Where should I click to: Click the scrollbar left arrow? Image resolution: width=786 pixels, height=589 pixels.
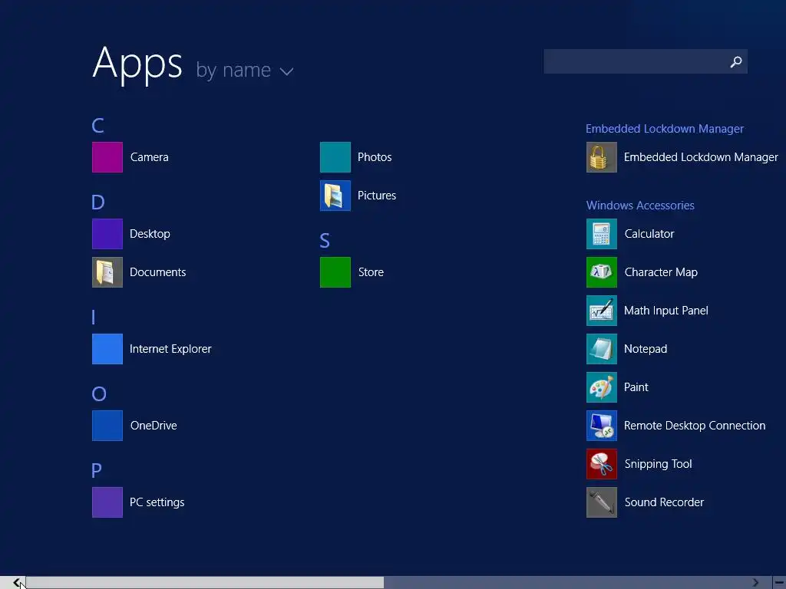(17, 583)
